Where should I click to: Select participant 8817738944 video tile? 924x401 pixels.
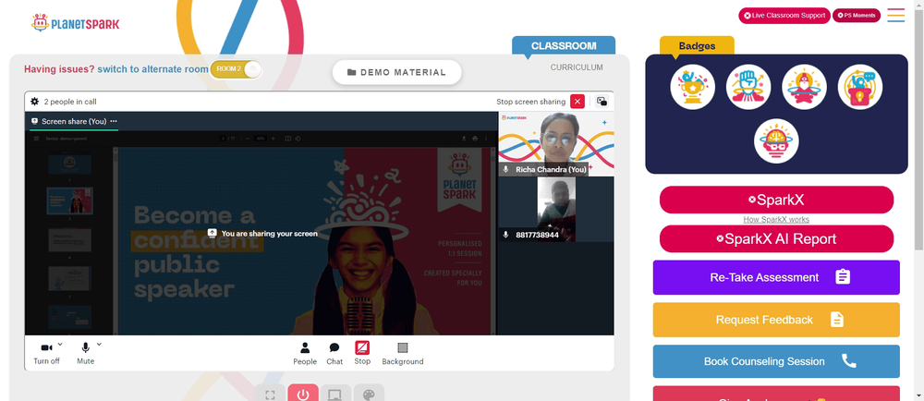pos(556,209)
